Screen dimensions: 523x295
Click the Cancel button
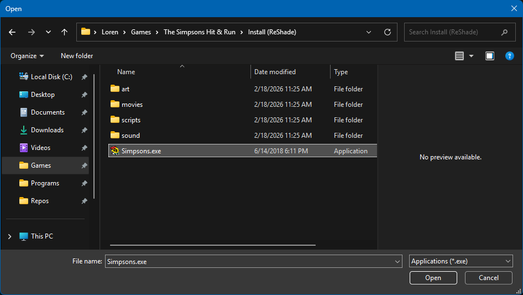tap(489, 278)
